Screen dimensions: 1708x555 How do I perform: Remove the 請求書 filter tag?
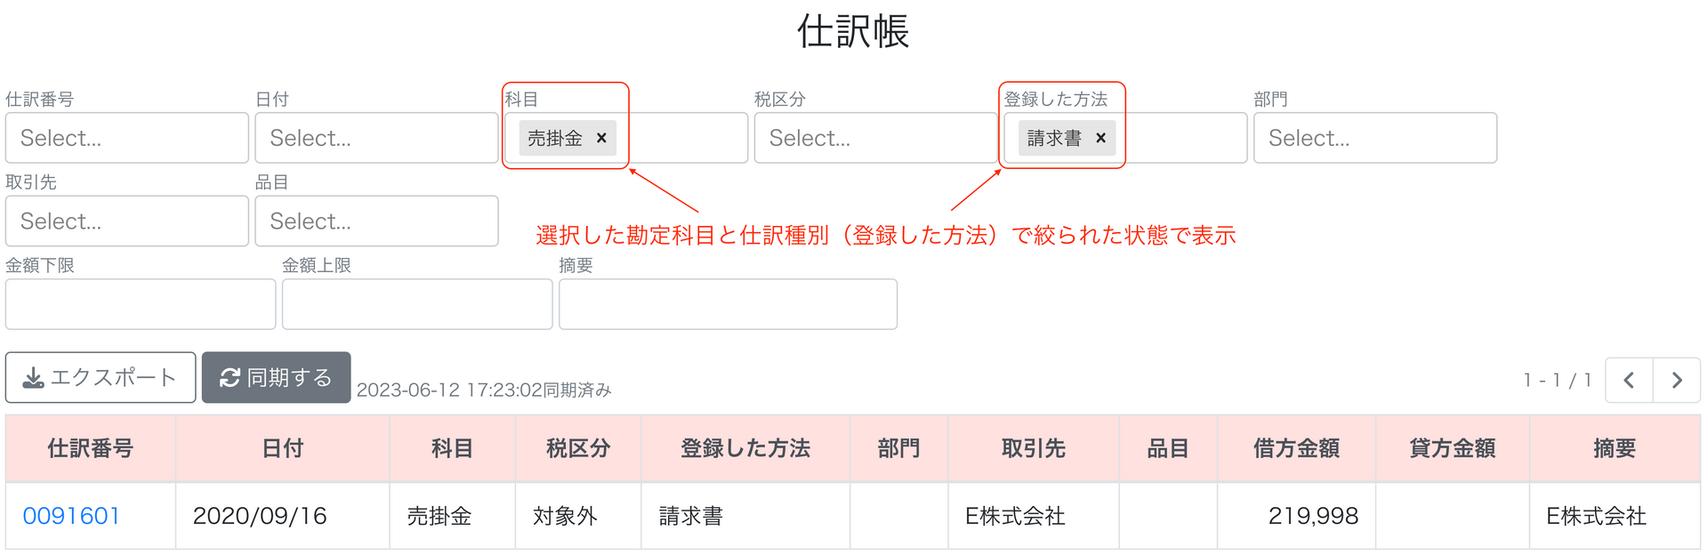[1100, 138]
